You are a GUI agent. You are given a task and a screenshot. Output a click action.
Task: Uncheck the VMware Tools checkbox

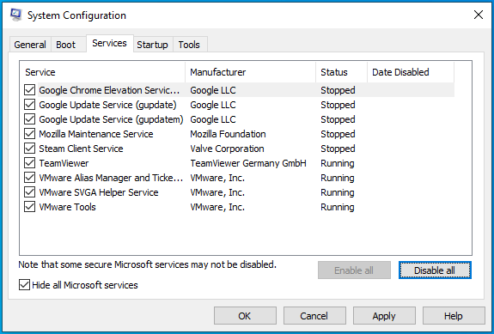click(29, 207)
